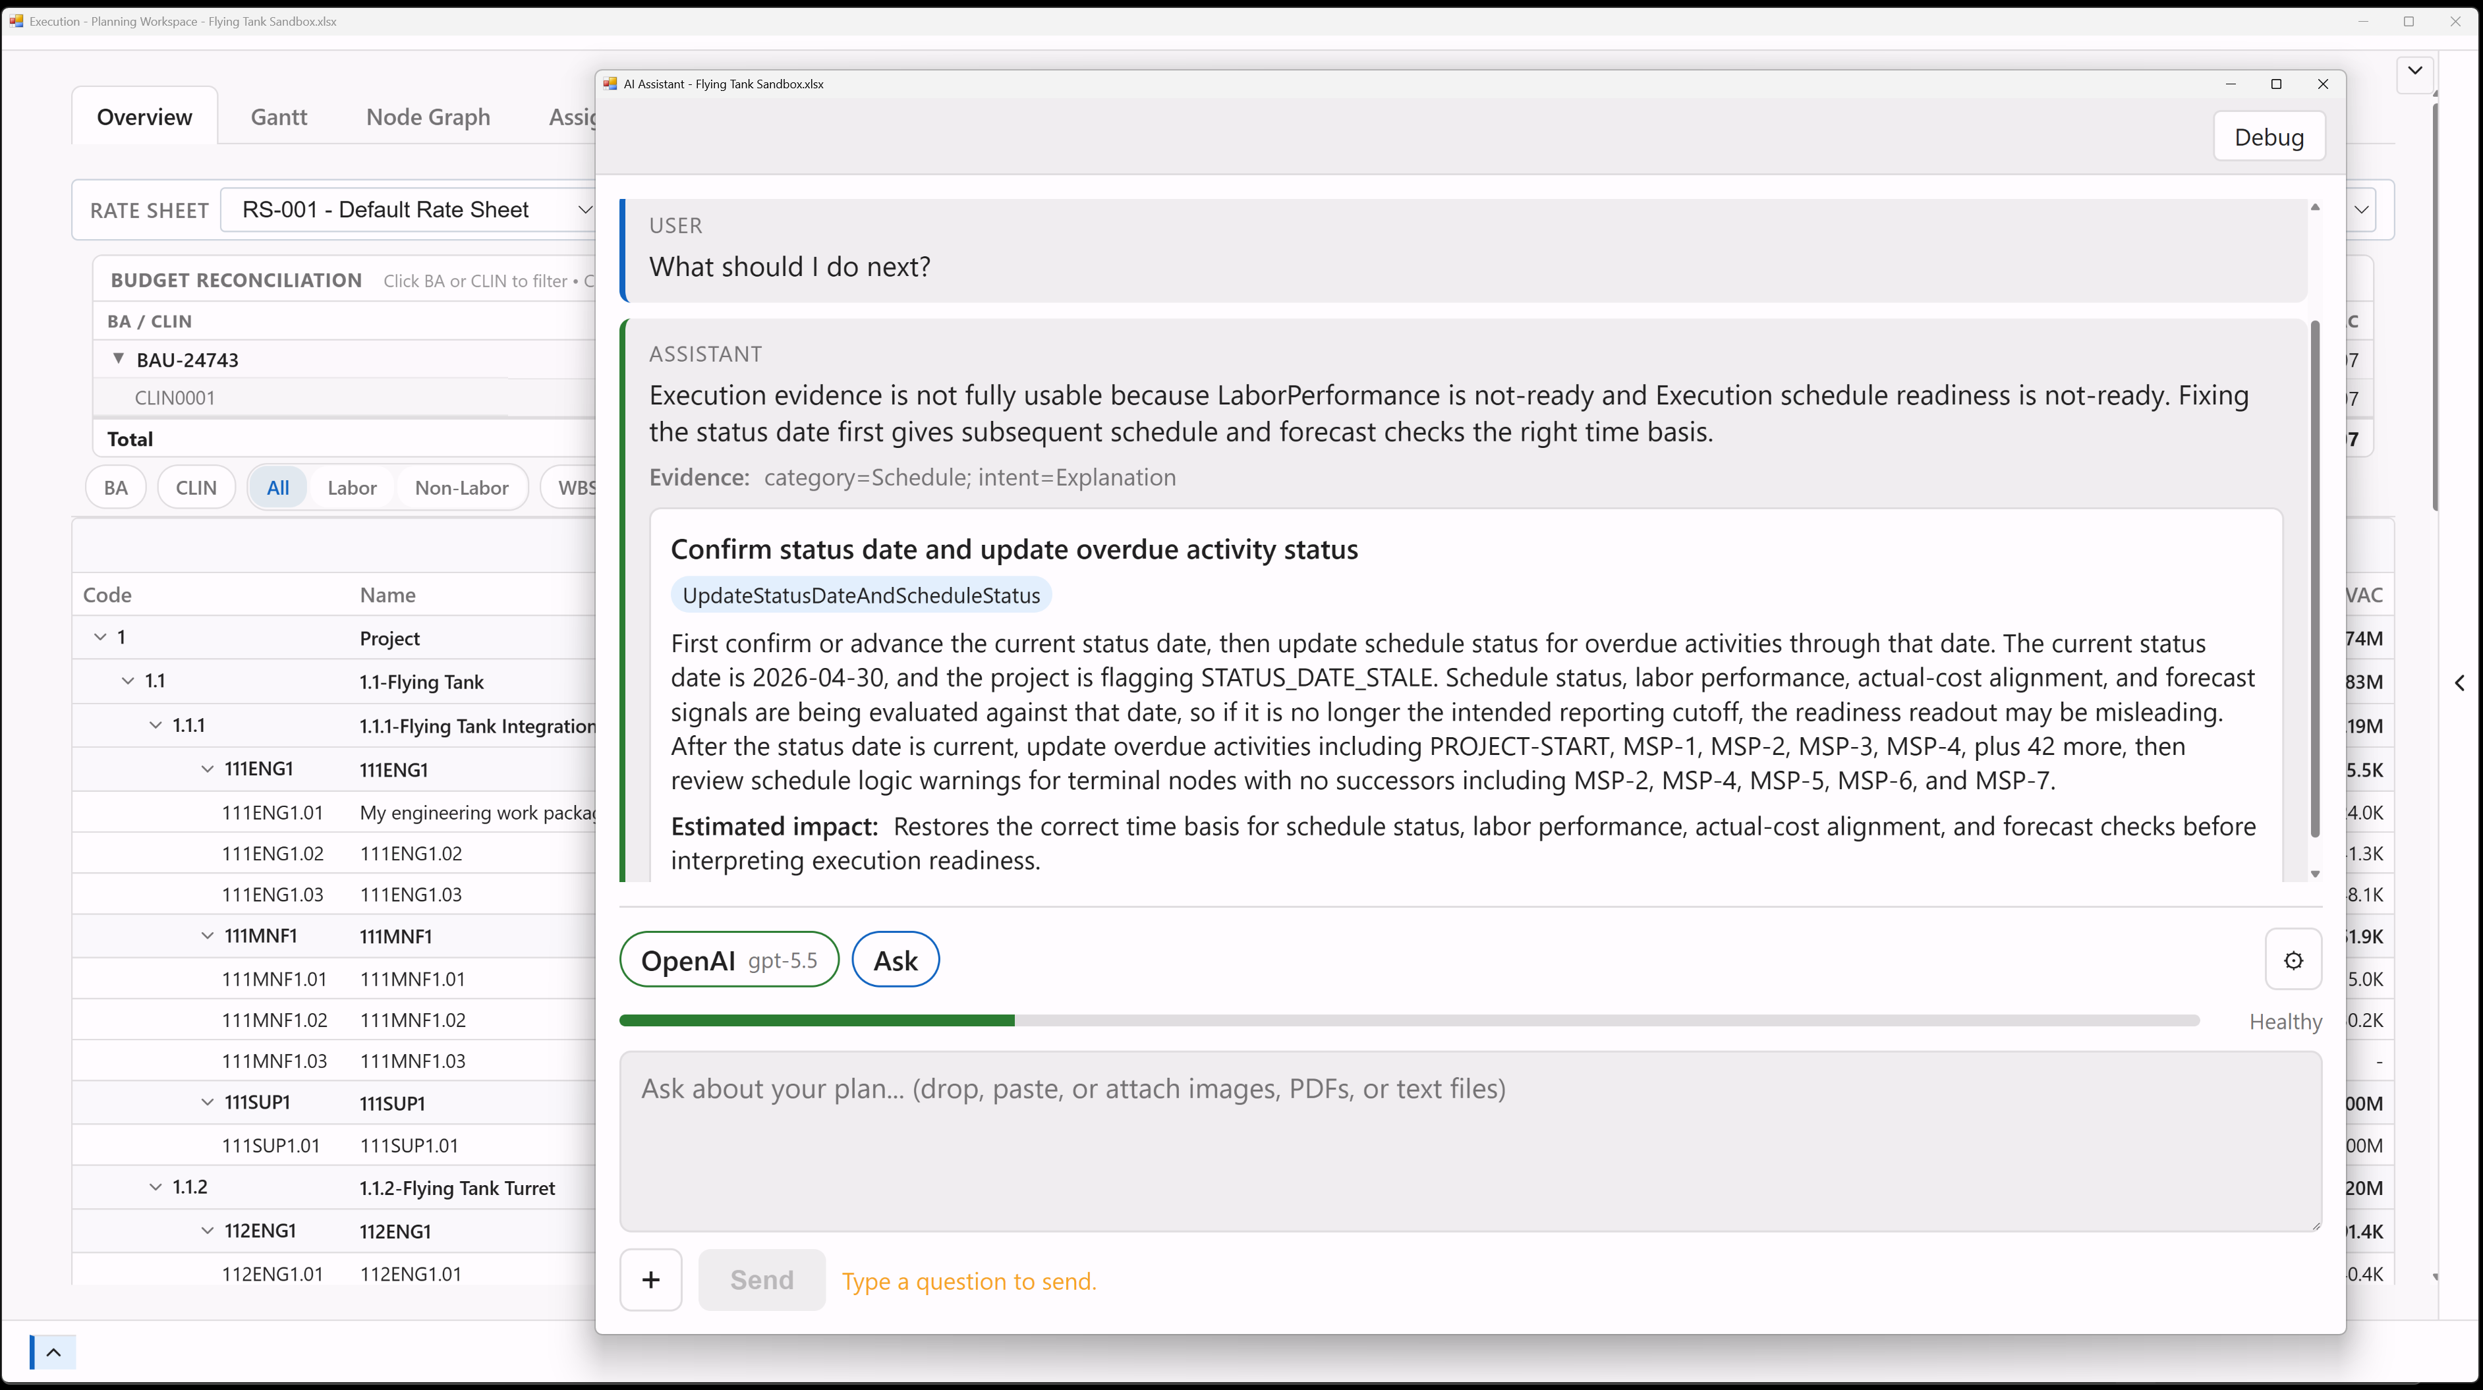The width and height of the screenshot is (2483, 1390).
Task: Select row 111MNF1.01
Action: [x=335, y=979]
